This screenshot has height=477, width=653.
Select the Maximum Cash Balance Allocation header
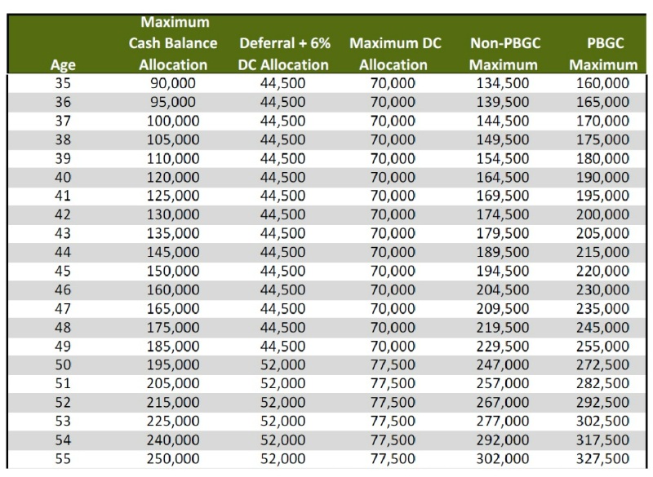pyautogui.click(x=173, y=44)
